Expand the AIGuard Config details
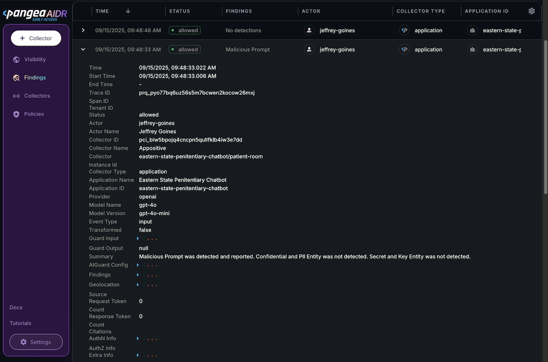 click(138, 265)
